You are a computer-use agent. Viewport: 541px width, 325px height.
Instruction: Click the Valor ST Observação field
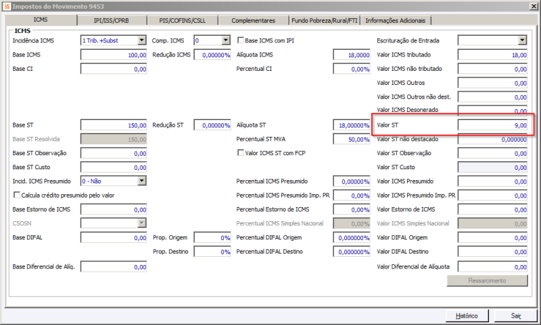(492, 153)
